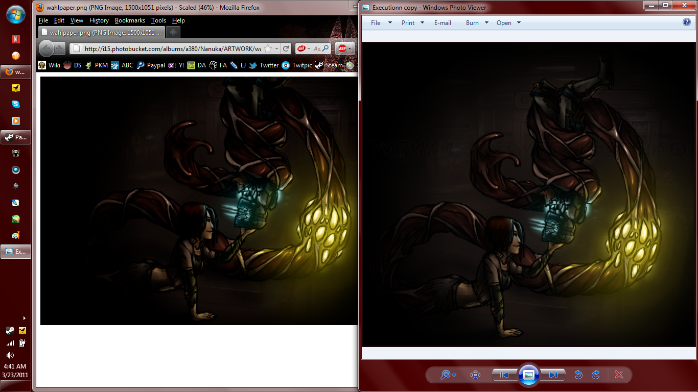Open the Paint taskbar icon
The width and height of the screenshot is (698, 392).
point(16,235)
